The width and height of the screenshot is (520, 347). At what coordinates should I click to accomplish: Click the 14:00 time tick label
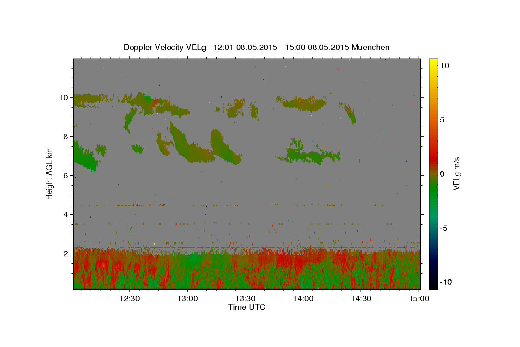[303, 298]
